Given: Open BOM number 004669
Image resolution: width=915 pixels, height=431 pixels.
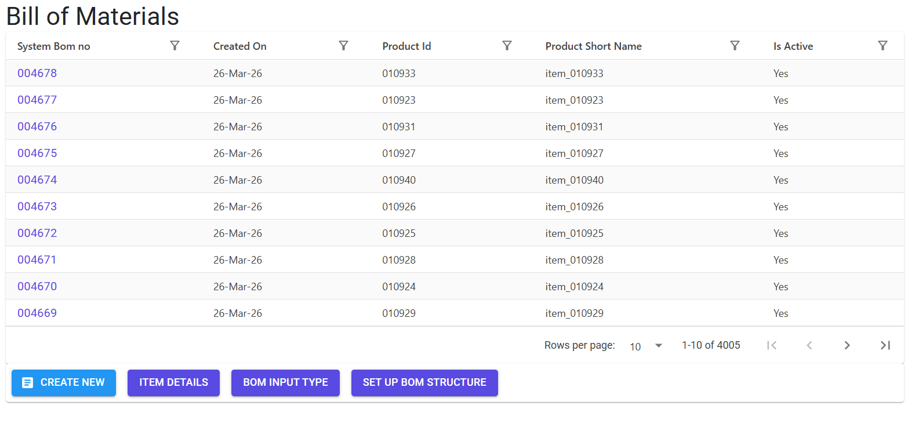Looking at the screenshot, I should click(37, 313).
